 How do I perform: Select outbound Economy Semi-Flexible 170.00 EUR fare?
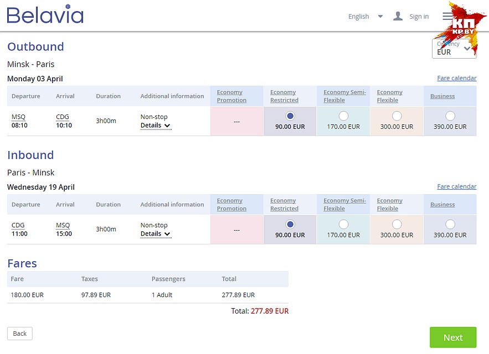[x=343, y=116]
